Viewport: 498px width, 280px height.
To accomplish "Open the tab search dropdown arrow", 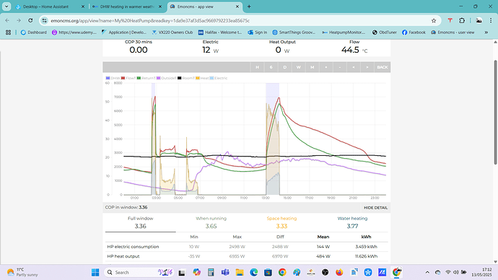I will [x=6, y=6].
